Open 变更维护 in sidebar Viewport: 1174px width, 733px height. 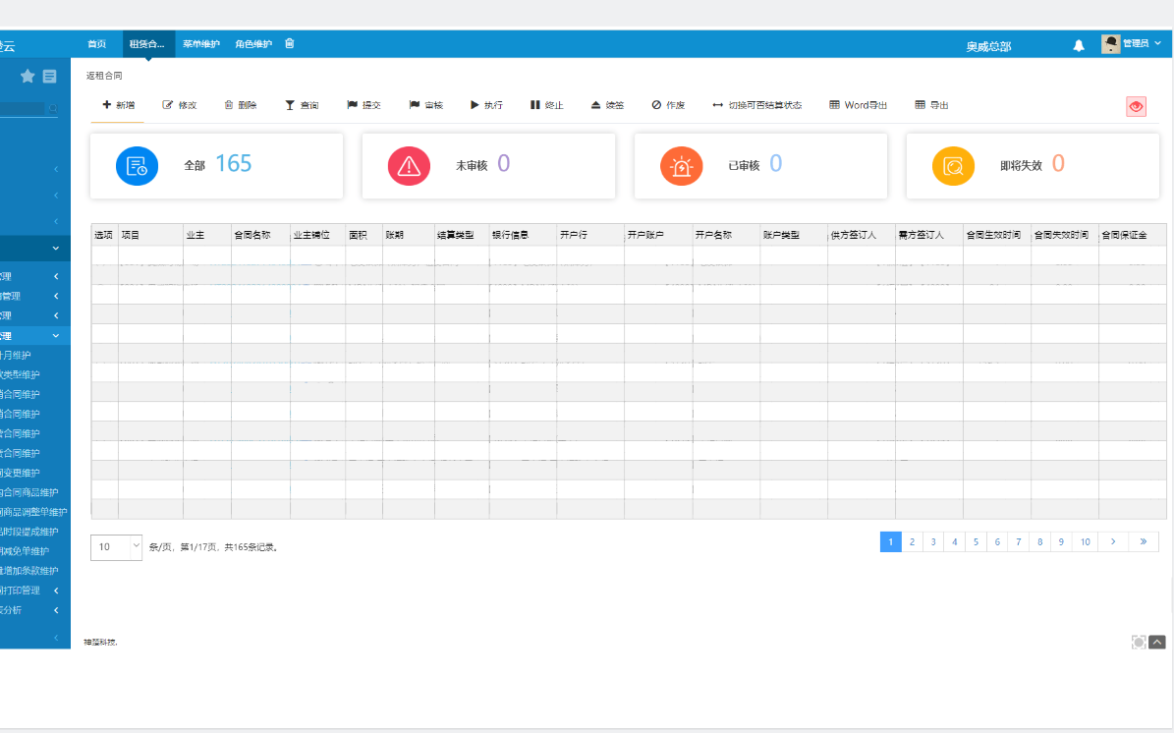(21, 473)
